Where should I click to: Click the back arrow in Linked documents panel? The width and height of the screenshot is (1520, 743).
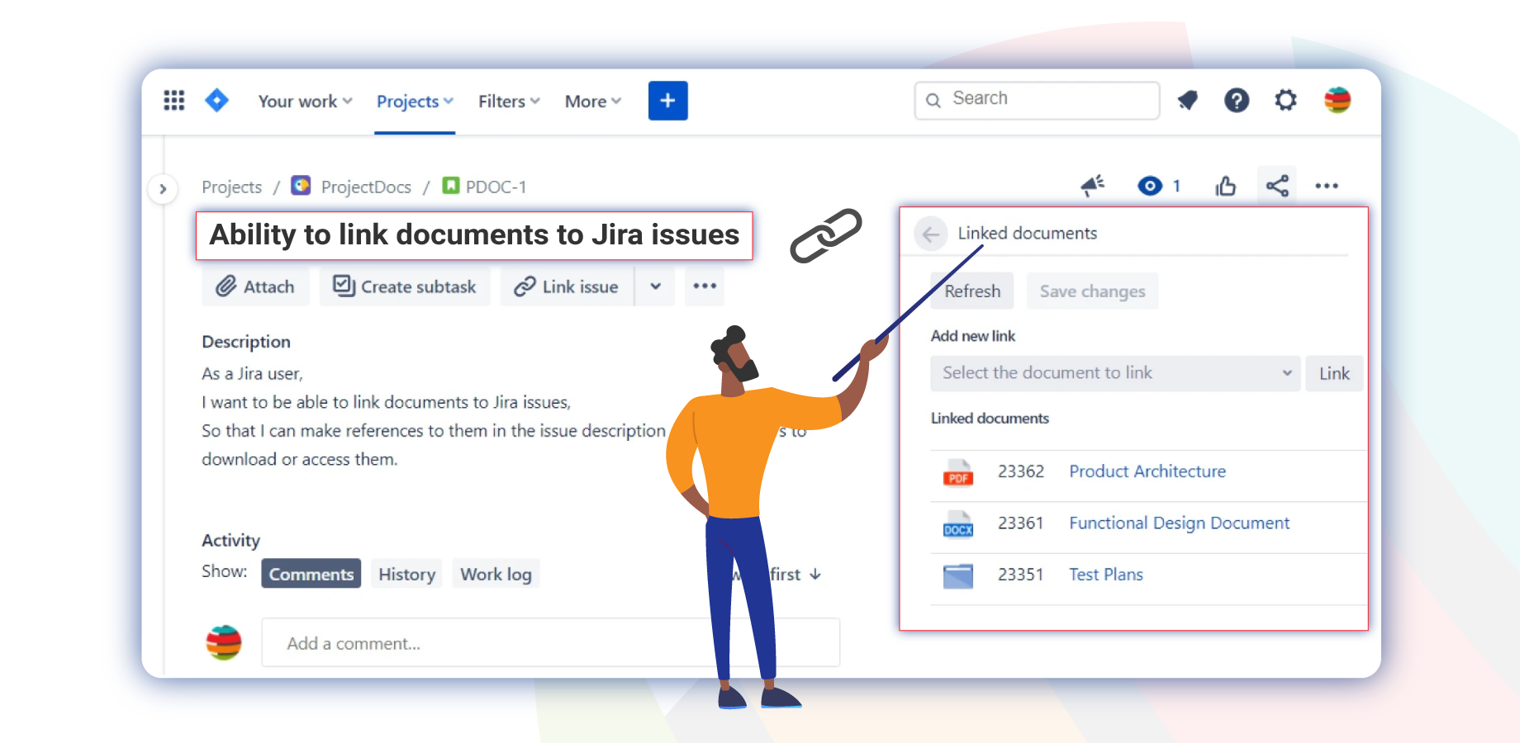pos(931,234)
